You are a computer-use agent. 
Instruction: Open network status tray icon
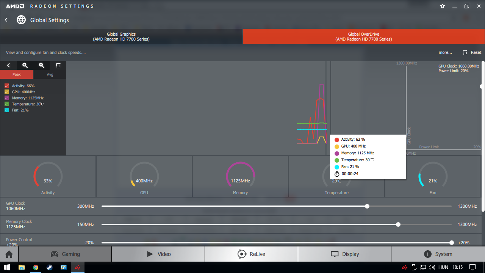pos(423,267)
